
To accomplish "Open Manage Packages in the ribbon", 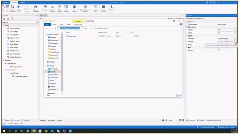I will point(36,9).
